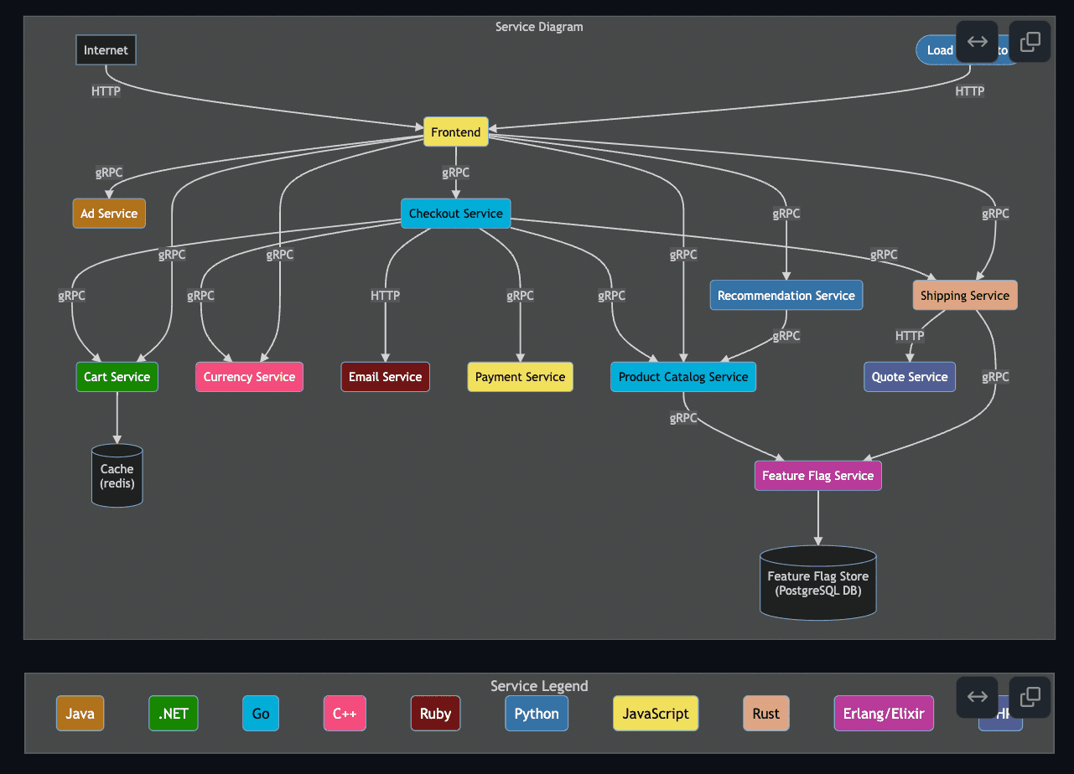Click the copy icon on Service Diagram

point(1030,42)
